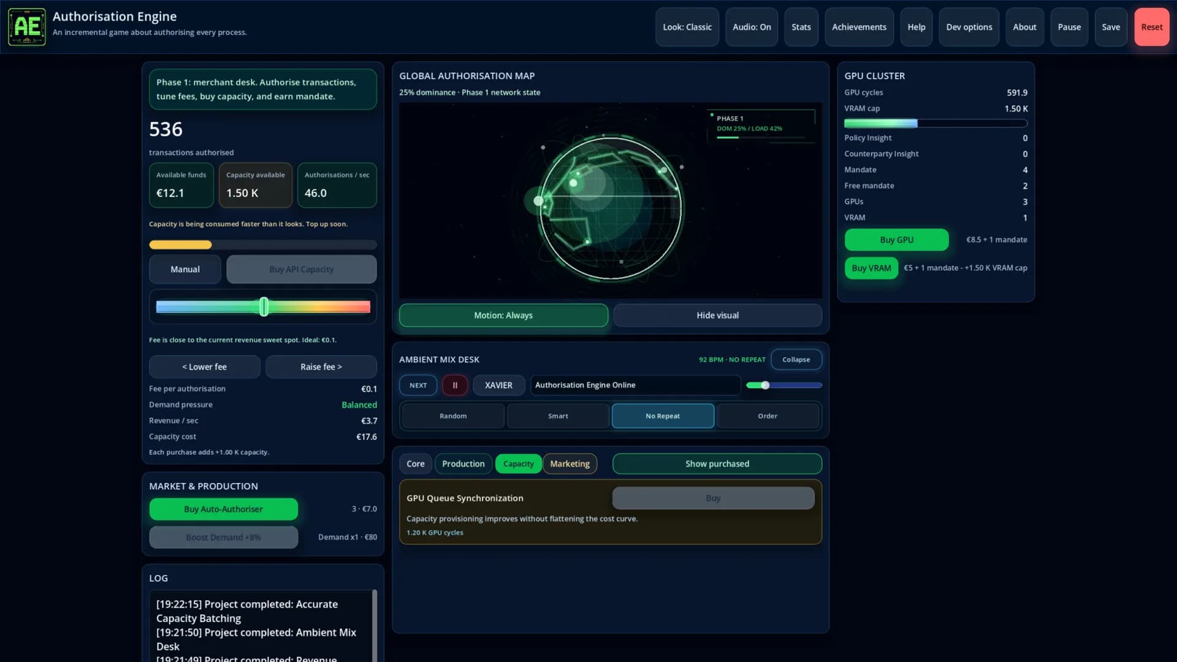Click the PHASE 1 status overlay

pyautogui.click(x=761, y=126)
